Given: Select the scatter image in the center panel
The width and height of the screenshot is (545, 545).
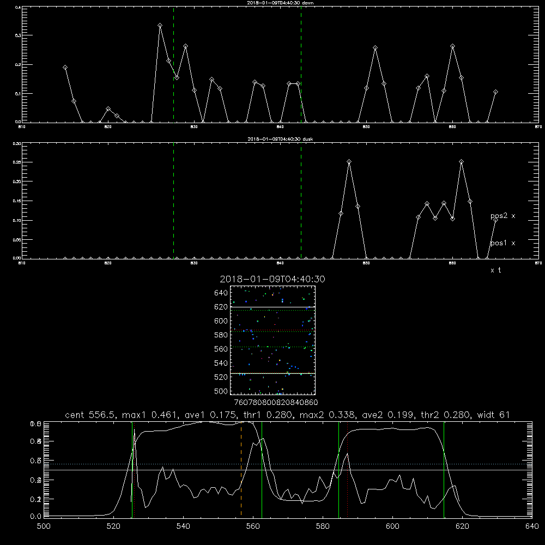Looking at the screenshot, I should (x=272, y=340).
